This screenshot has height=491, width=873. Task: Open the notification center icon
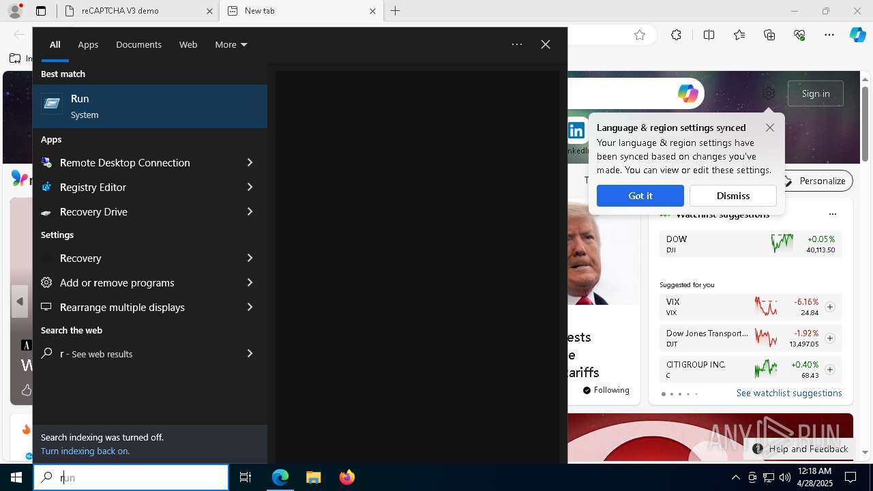(x=850, y=477)
